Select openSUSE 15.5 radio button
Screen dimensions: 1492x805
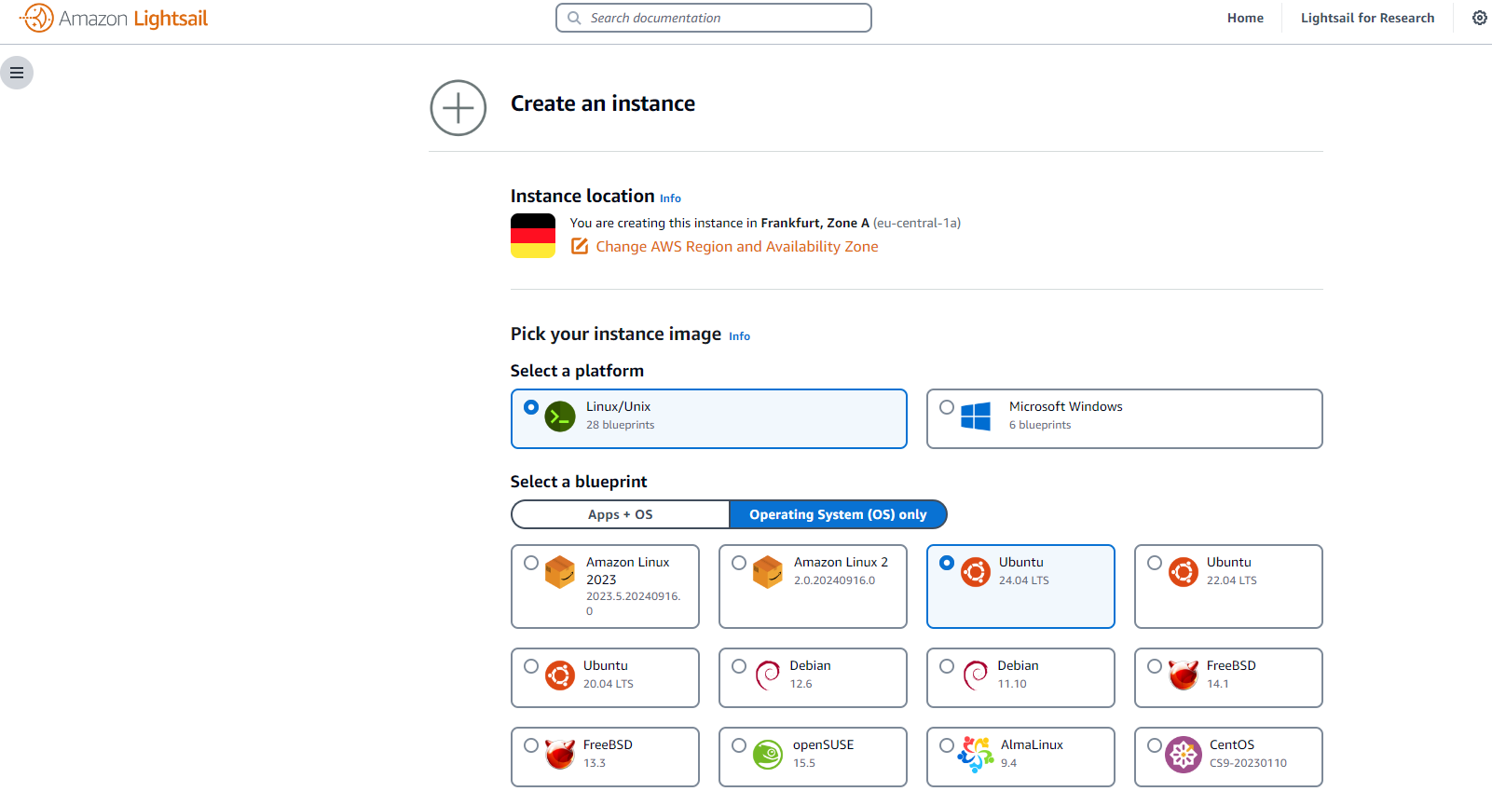739,745
